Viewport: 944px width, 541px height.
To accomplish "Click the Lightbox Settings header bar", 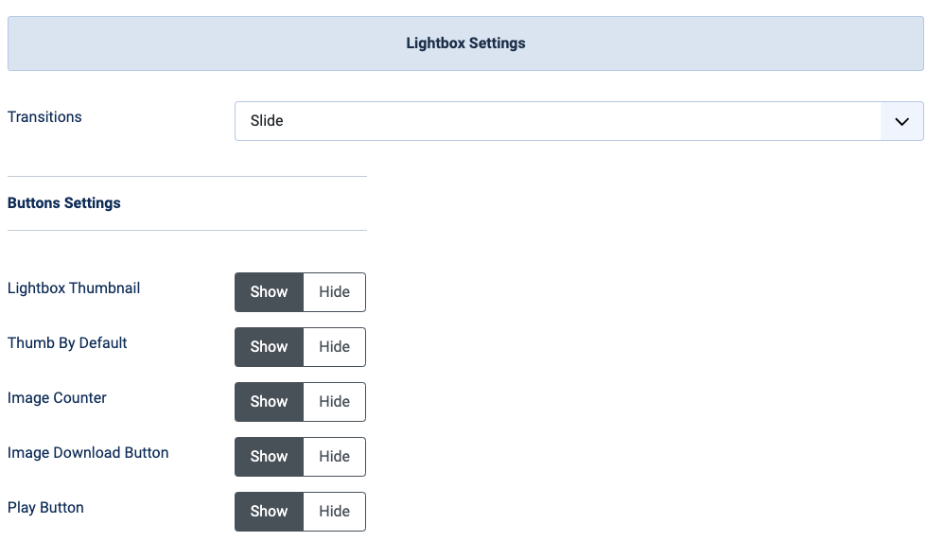I will (465, 44).
